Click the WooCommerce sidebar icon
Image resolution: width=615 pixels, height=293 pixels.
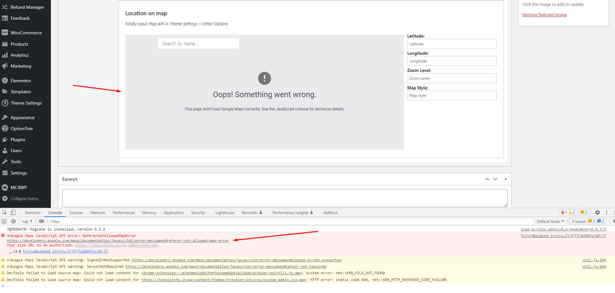pyautogui.click(x=5, y=33)
